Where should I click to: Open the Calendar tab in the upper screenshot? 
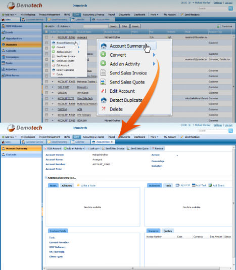[80, 19]
